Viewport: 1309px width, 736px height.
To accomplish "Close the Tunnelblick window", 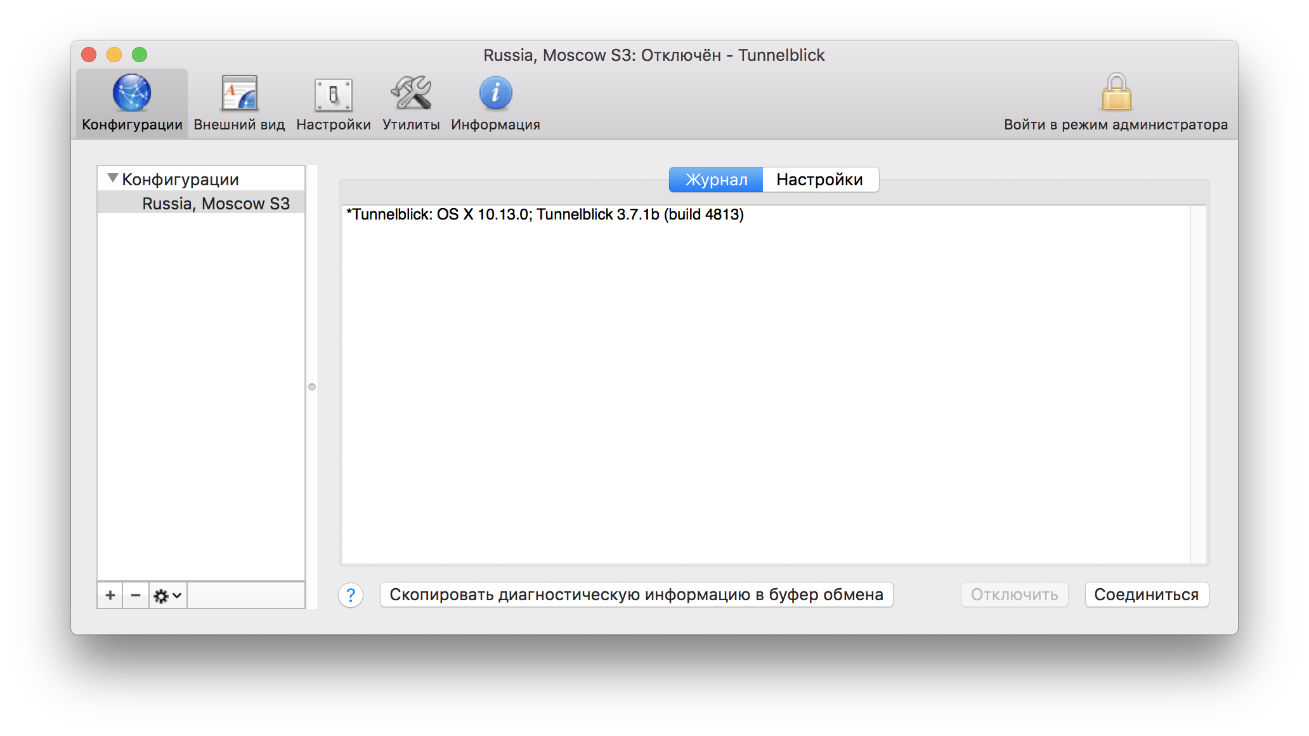I will coord(89,55).
